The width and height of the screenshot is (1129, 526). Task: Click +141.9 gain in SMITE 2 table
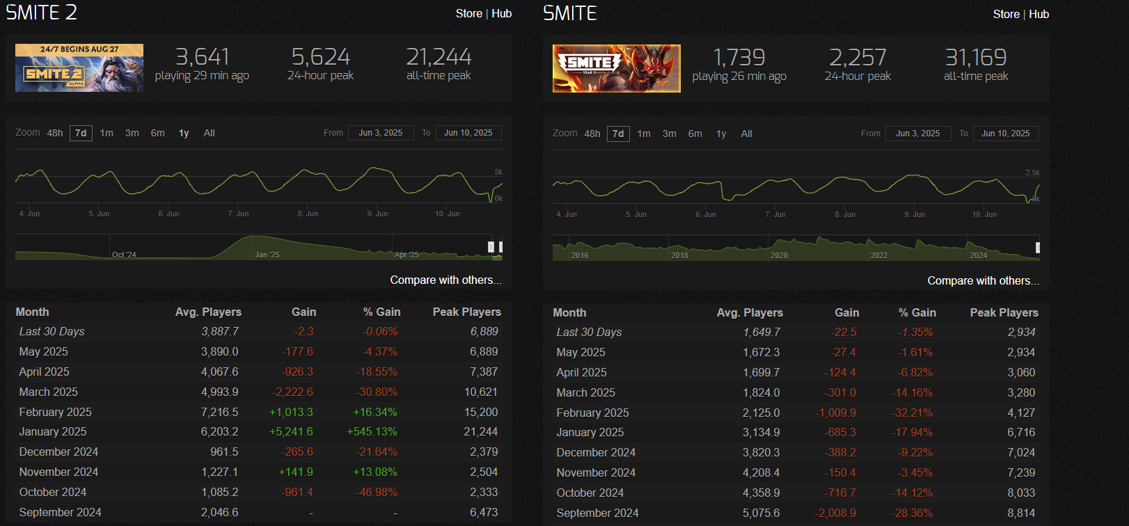tap(296, 472)
